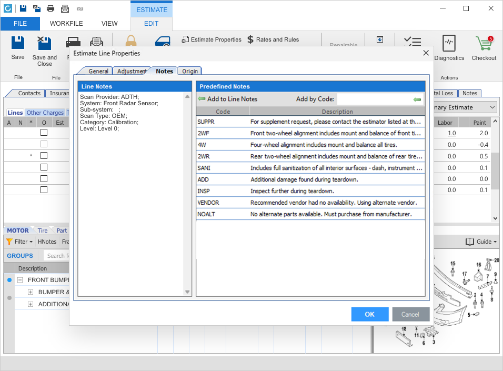The height and width of the screenshot is (371, 503).
Task: Select the NOALT predefined note row
Action: pos(310,214)
